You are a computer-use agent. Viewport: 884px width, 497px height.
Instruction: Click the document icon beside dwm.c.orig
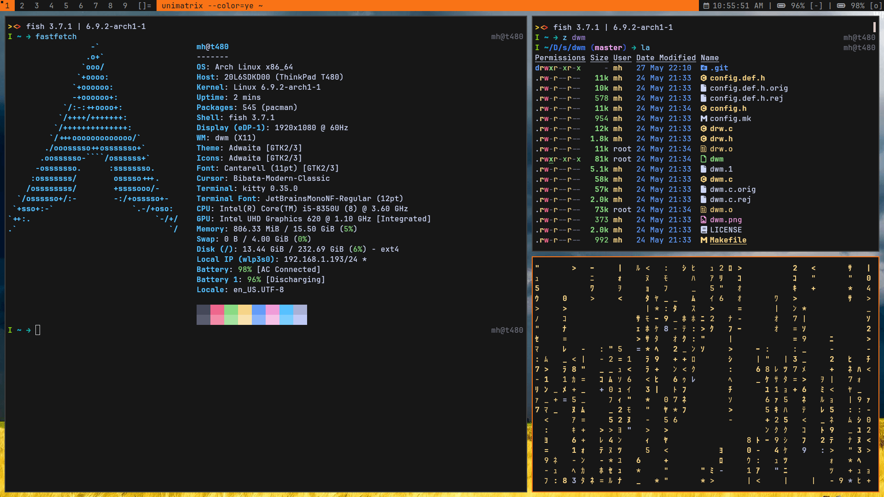coord(704,190)
